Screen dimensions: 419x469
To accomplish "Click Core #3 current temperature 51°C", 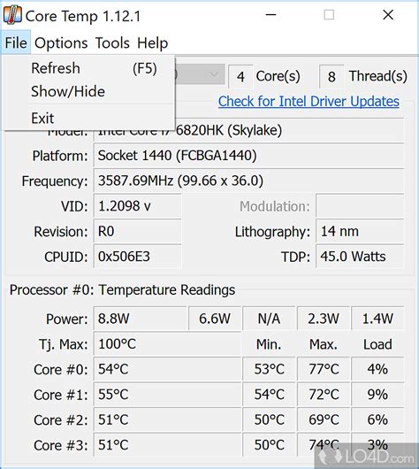I will pos(167,444).
